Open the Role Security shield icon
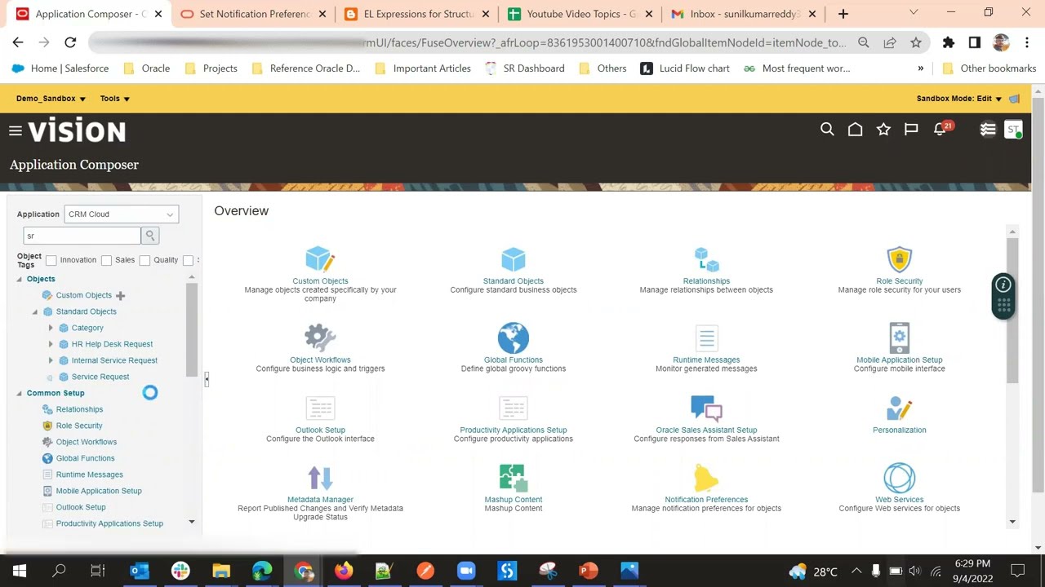The image size is (1045, 587). (x=899, y=260)
